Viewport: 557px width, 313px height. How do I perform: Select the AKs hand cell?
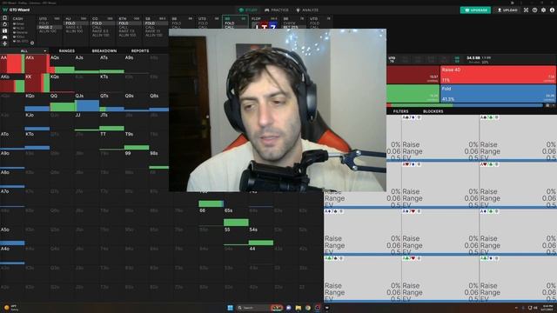pos(37,63)
